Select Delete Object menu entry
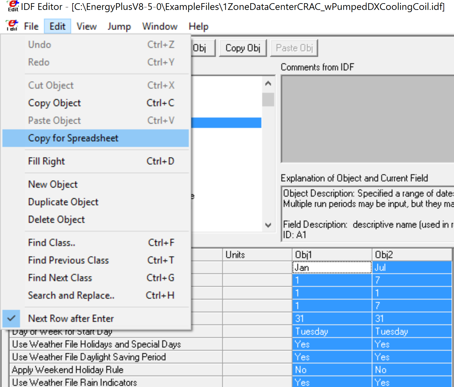The width and height of the screenshot is (454, 387). click(95, 219)
